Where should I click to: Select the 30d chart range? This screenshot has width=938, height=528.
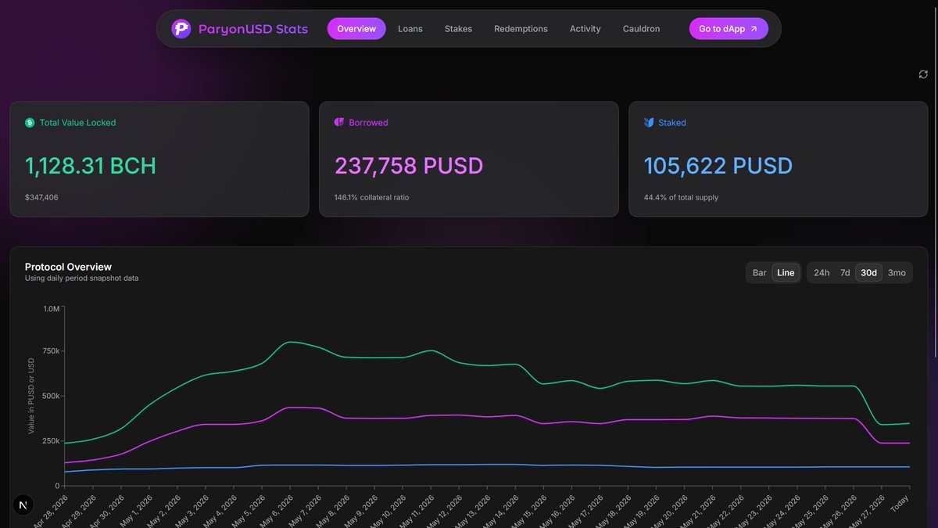click(868, 273)
